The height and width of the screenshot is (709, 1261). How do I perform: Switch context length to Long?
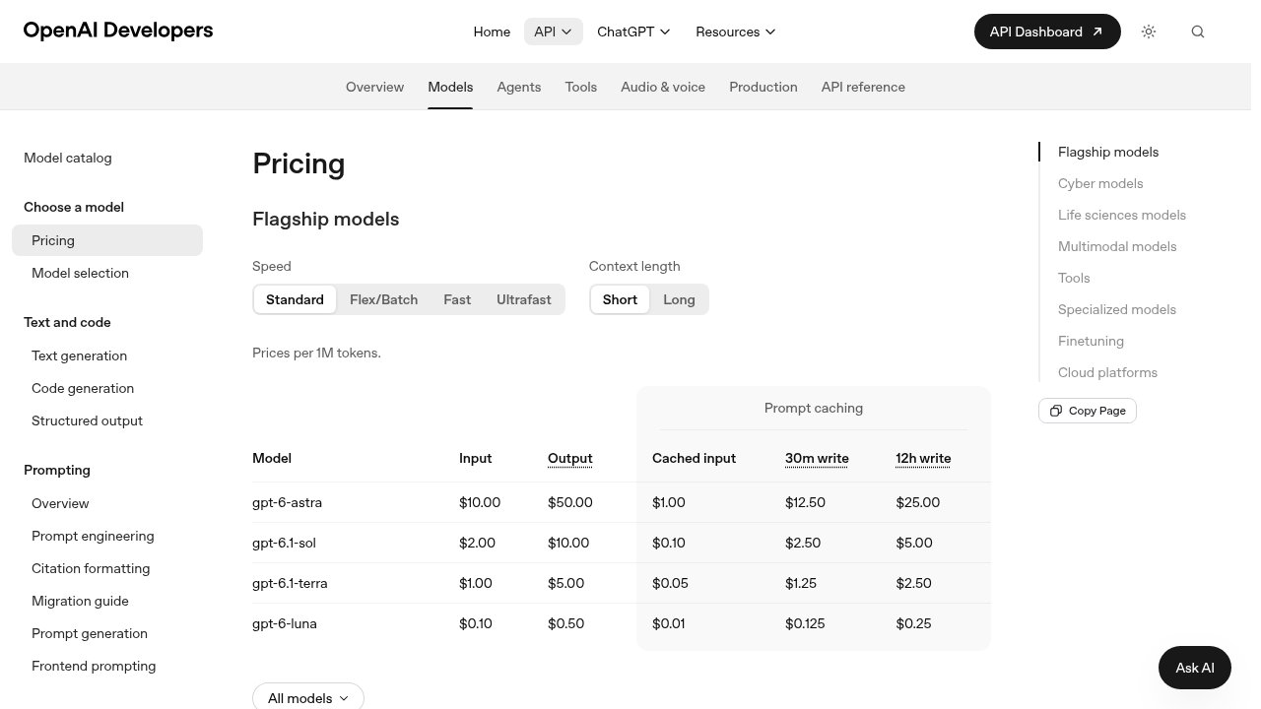pyautogui.click(x=679, y=299)
